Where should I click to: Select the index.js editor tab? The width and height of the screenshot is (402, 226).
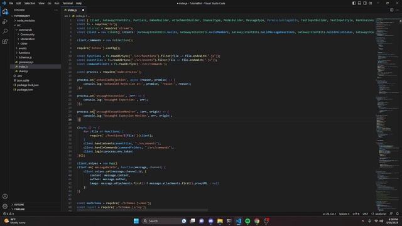[74, 10]
